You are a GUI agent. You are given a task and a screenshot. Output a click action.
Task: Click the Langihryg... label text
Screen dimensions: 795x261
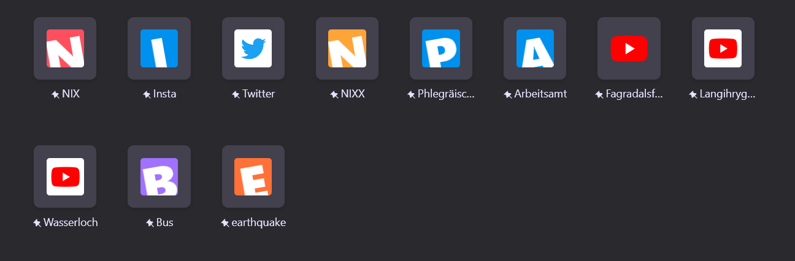point(728,94)
